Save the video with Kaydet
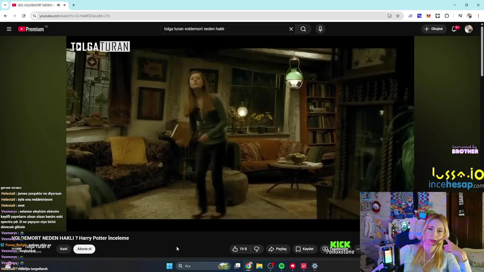Viewport: 484px width, 272px height. 305,249
